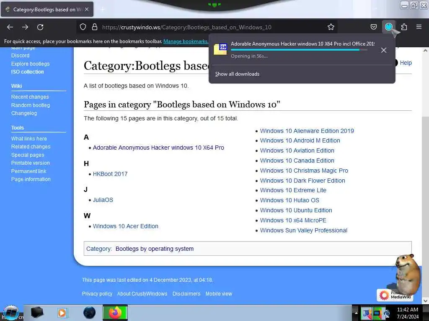The width and height of the screenshot is (429, 321).
Task: Click the Start button orb
Action: tap(11, 313)
